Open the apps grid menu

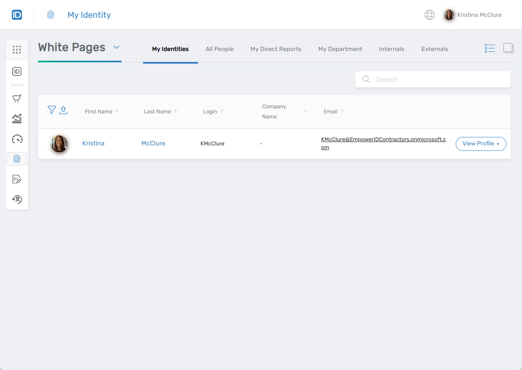[17, 49]
